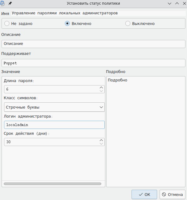Click the "Поддерживает" field showing Puppet

click(93, 63)
